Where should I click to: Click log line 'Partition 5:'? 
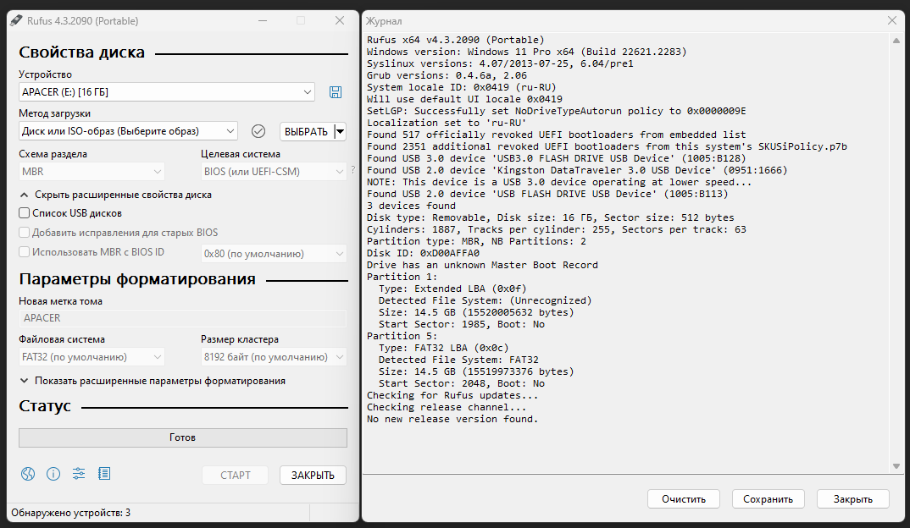[402, 336]
